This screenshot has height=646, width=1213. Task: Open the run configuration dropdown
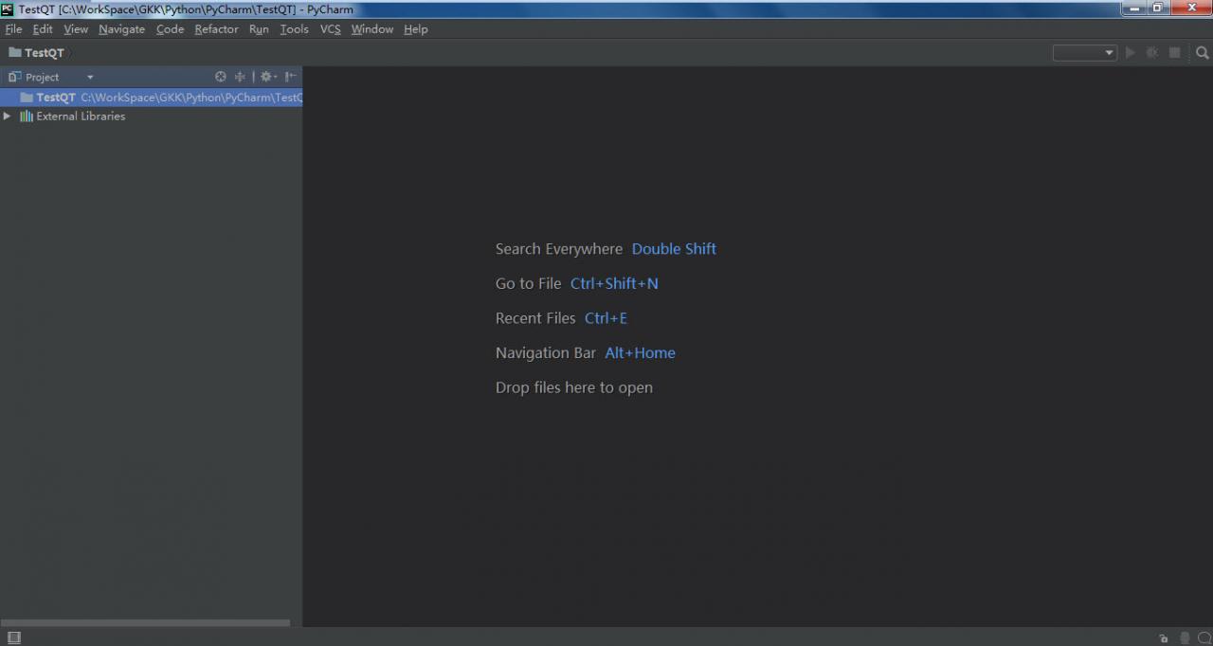point(1085,53)
